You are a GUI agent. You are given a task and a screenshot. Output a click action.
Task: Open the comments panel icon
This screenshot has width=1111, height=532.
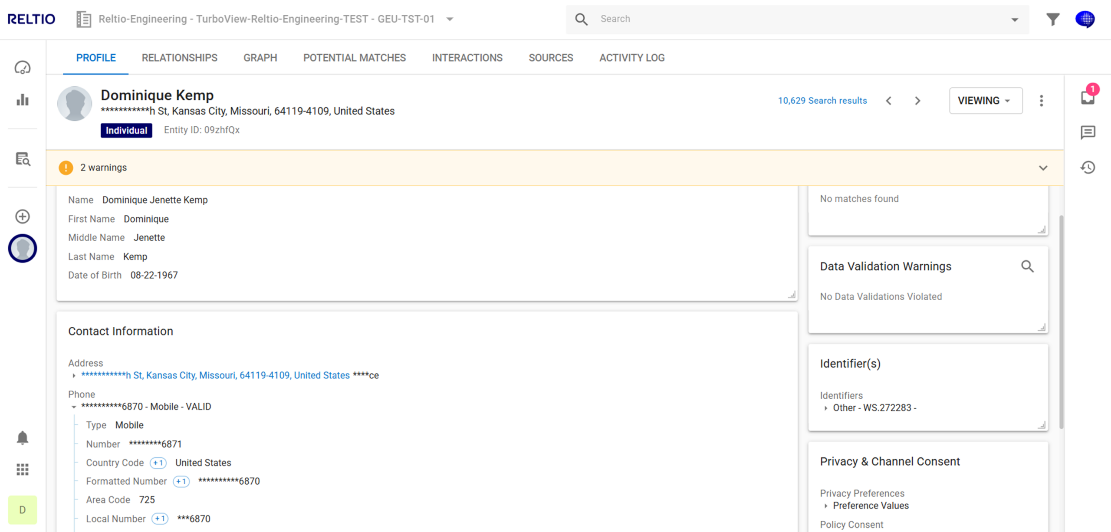pyautogui.click(x=1088, y=132)
